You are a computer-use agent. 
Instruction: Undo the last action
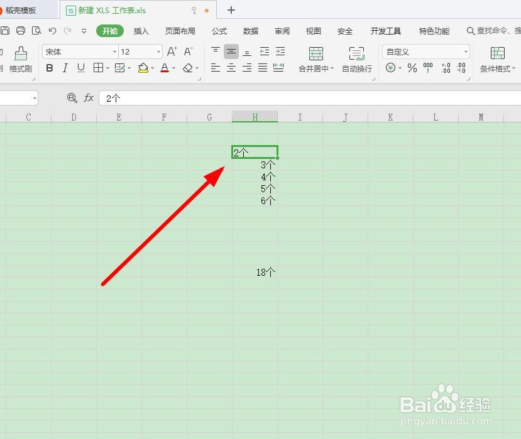point(52,31)
